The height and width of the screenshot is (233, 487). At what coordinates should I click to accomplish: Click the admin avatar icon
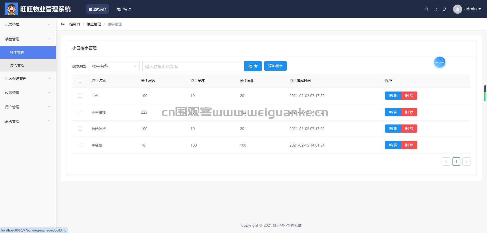pyautogui.click(x=457, y=9)
